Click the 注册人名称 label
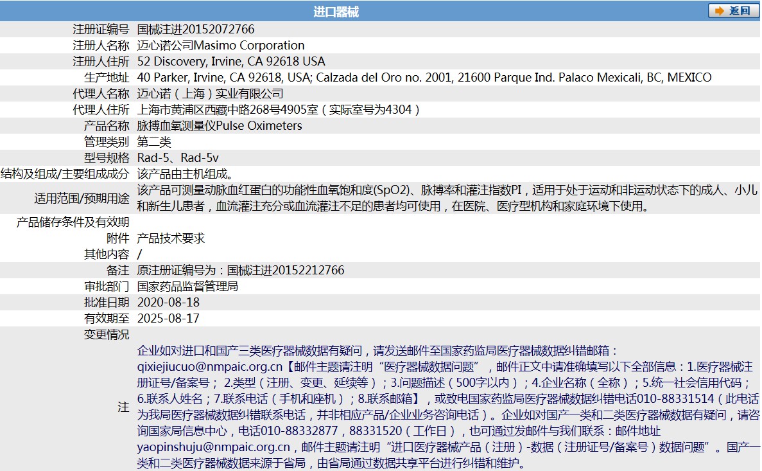The image size is (762, 471). [101, 45]
